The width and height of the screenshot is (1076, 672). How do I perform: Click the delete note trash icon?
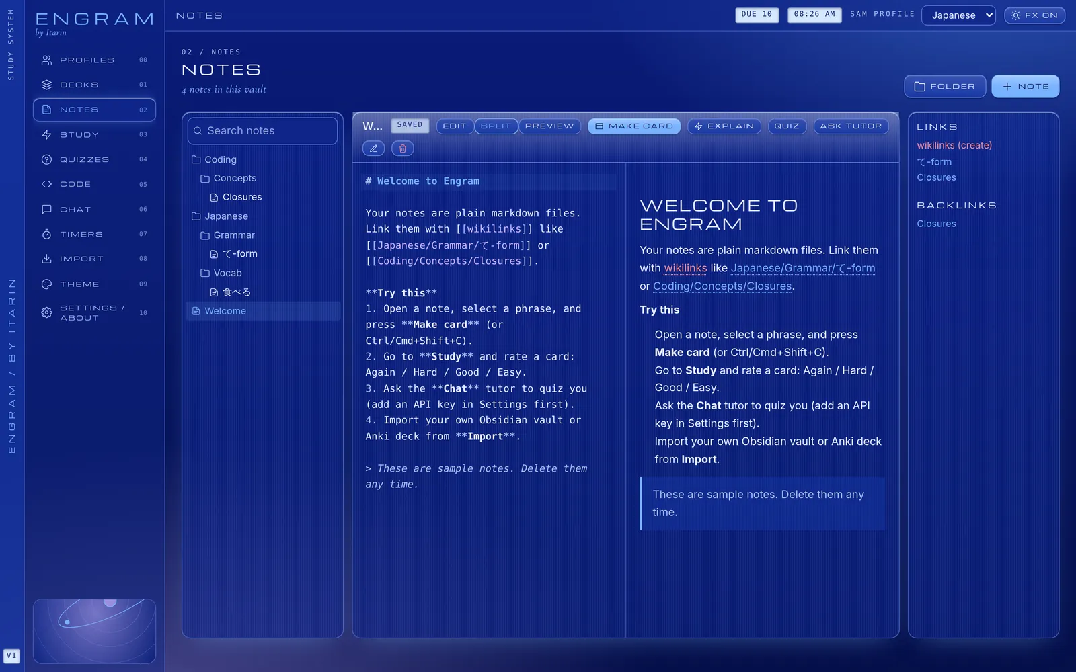pyautogui.click(x=403, y=149)
